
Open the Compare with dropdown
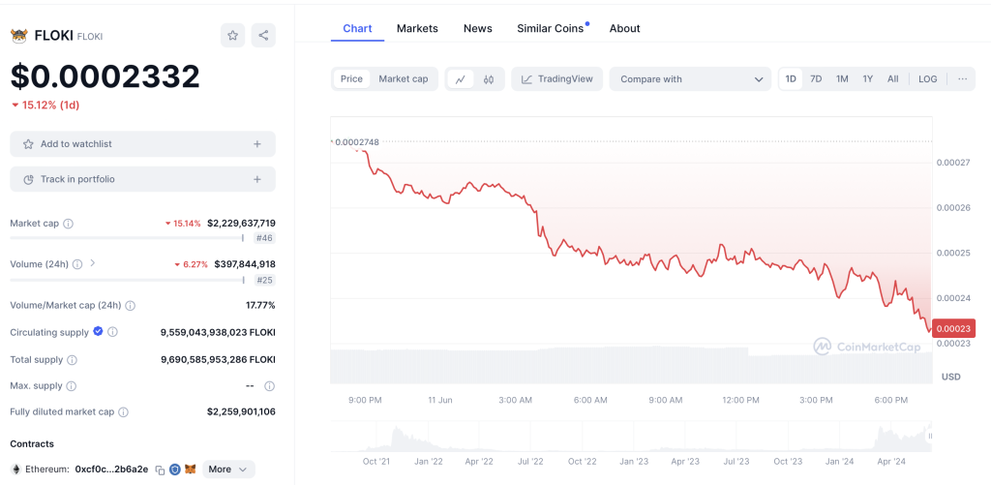690,79
